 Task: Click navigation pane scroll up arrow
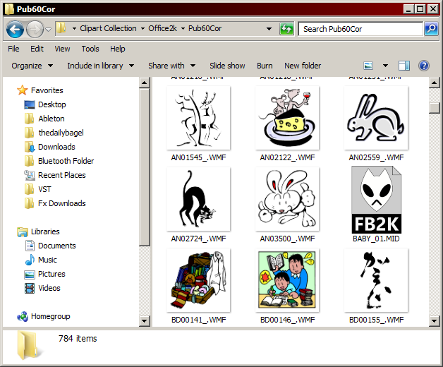coord(145,83)
